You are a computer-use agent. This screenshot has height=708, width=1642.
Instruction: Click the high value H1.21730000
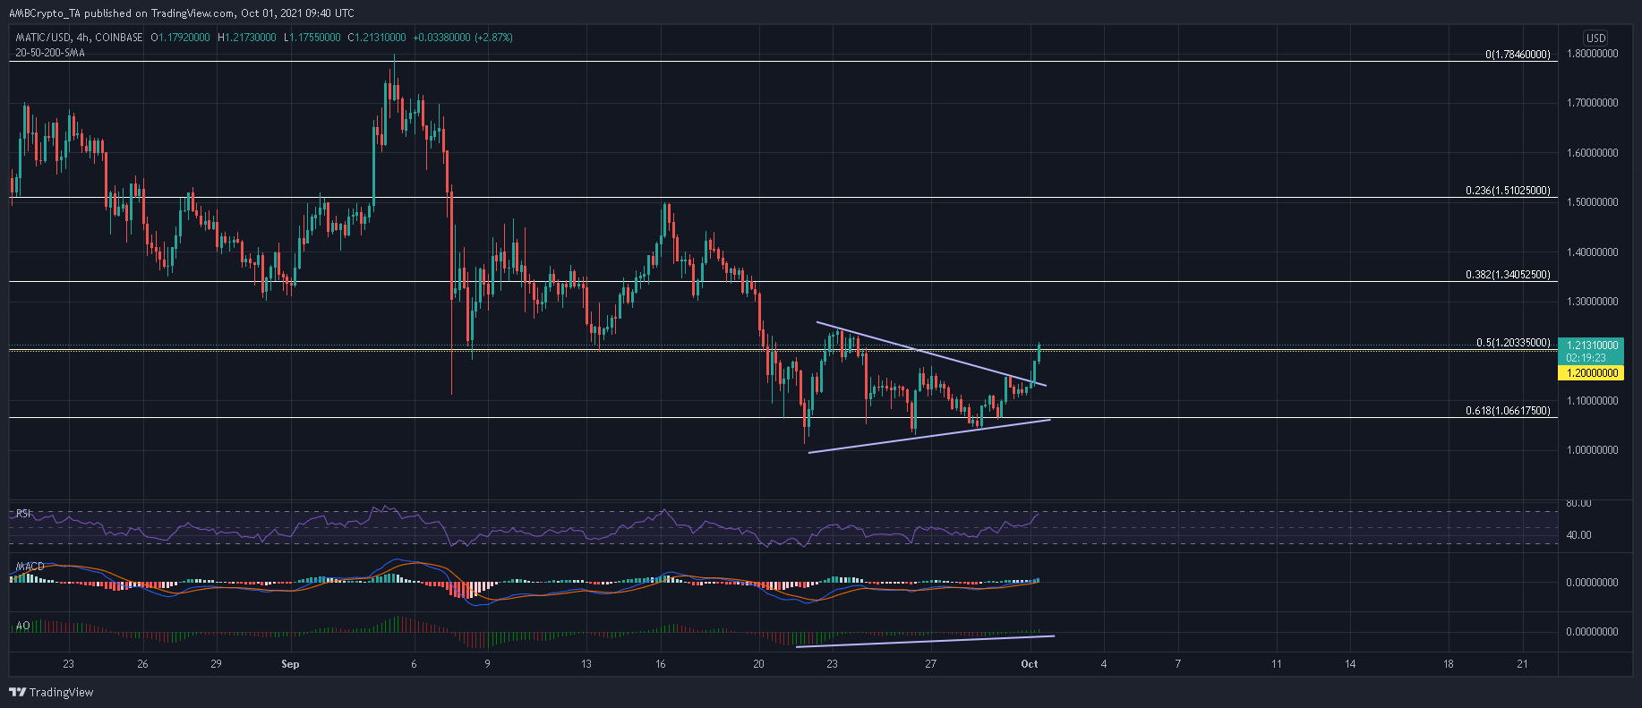point(246,38)
